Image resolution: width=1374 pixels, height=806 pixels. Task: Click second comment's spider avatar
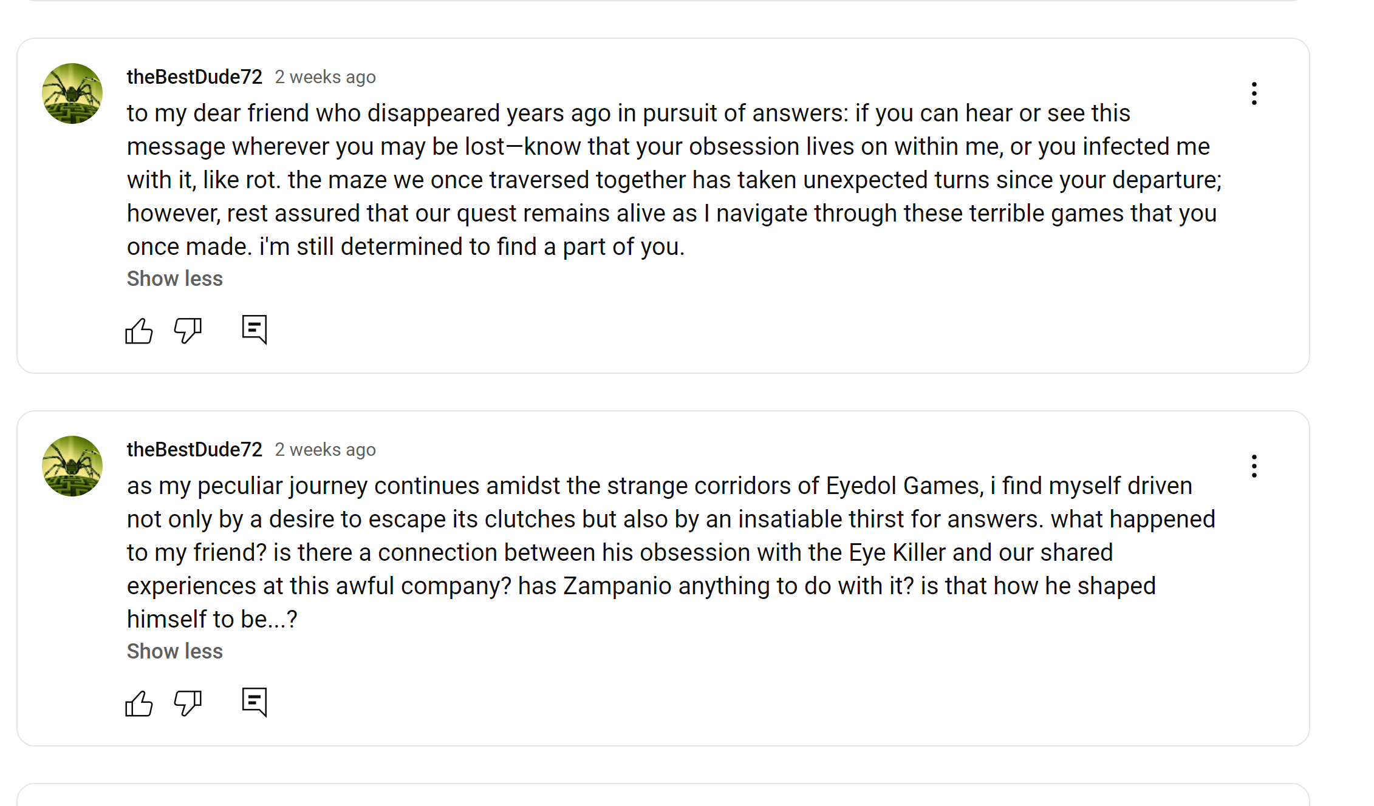pos(72,466)
